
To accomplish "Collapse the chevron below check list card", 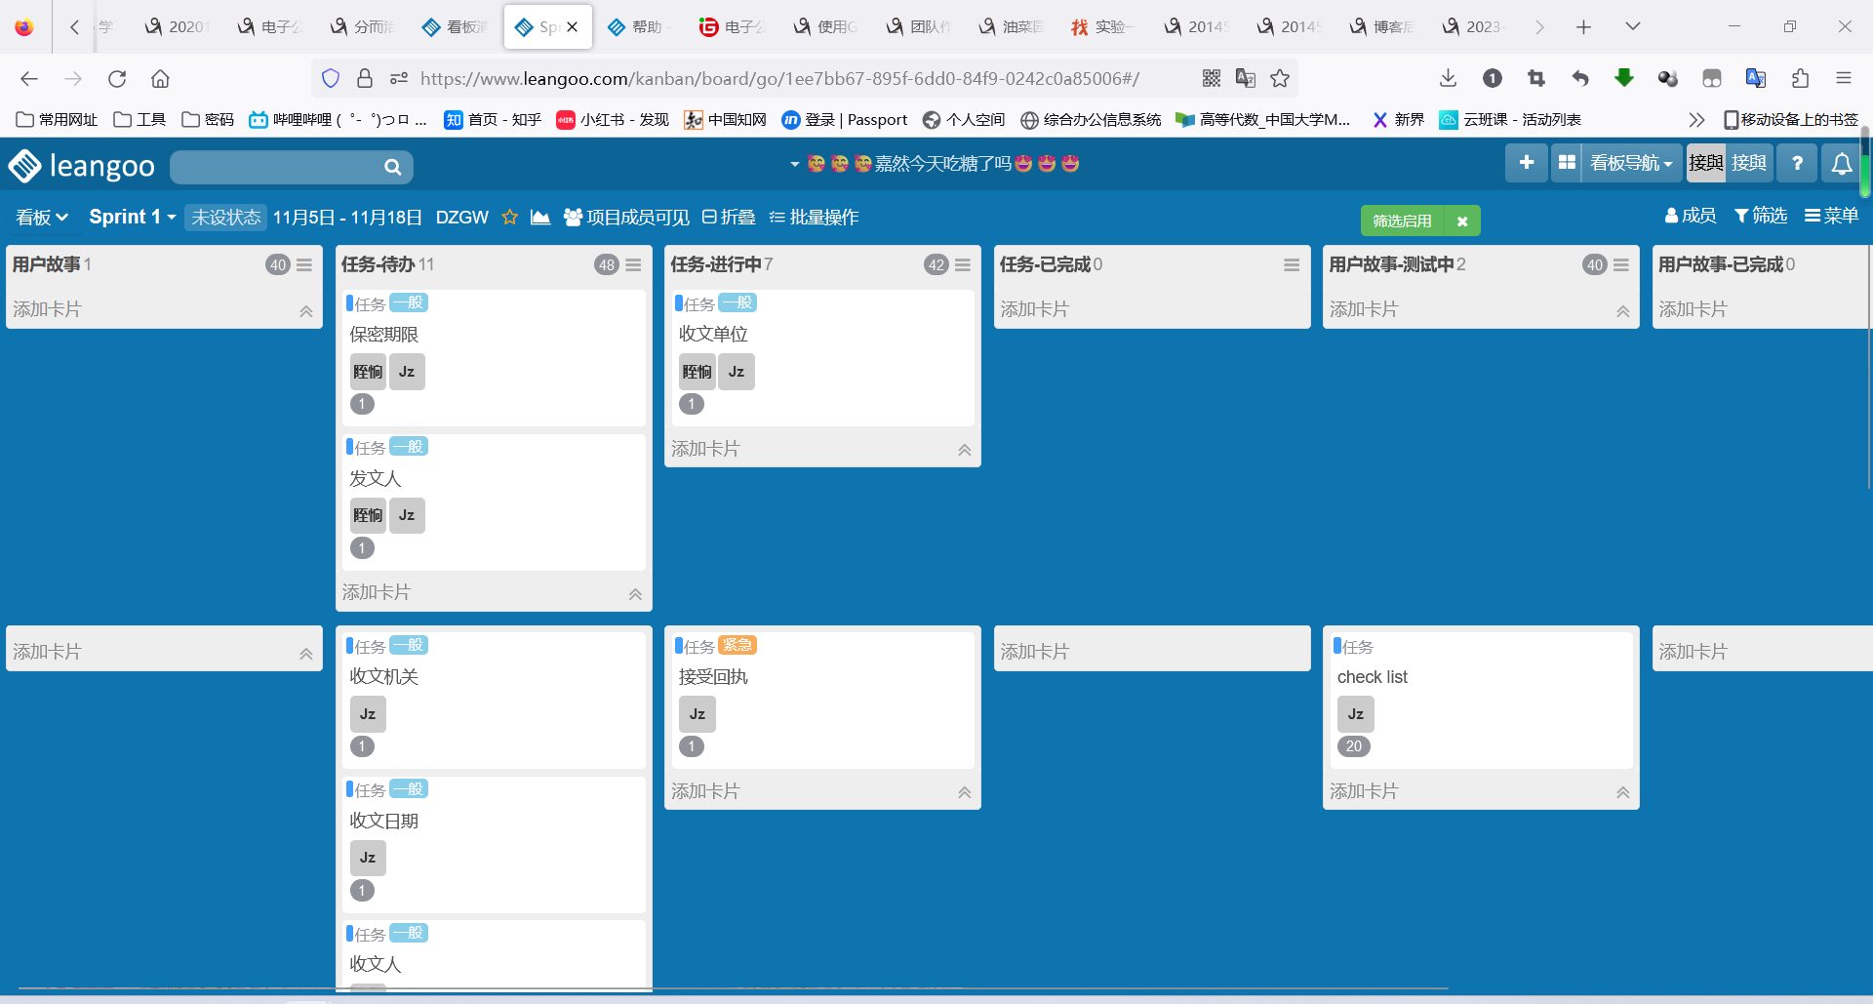I will [x=1623, y=792].
